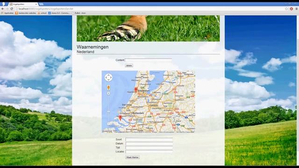299x168 pixels.
Task: Click the page vertical scrollbar
Action: (298, 91)
